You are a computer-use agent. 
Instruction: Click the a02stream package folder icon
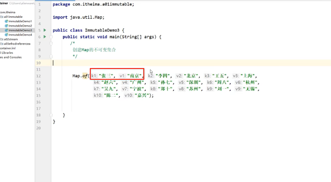[x=2, y=39]
